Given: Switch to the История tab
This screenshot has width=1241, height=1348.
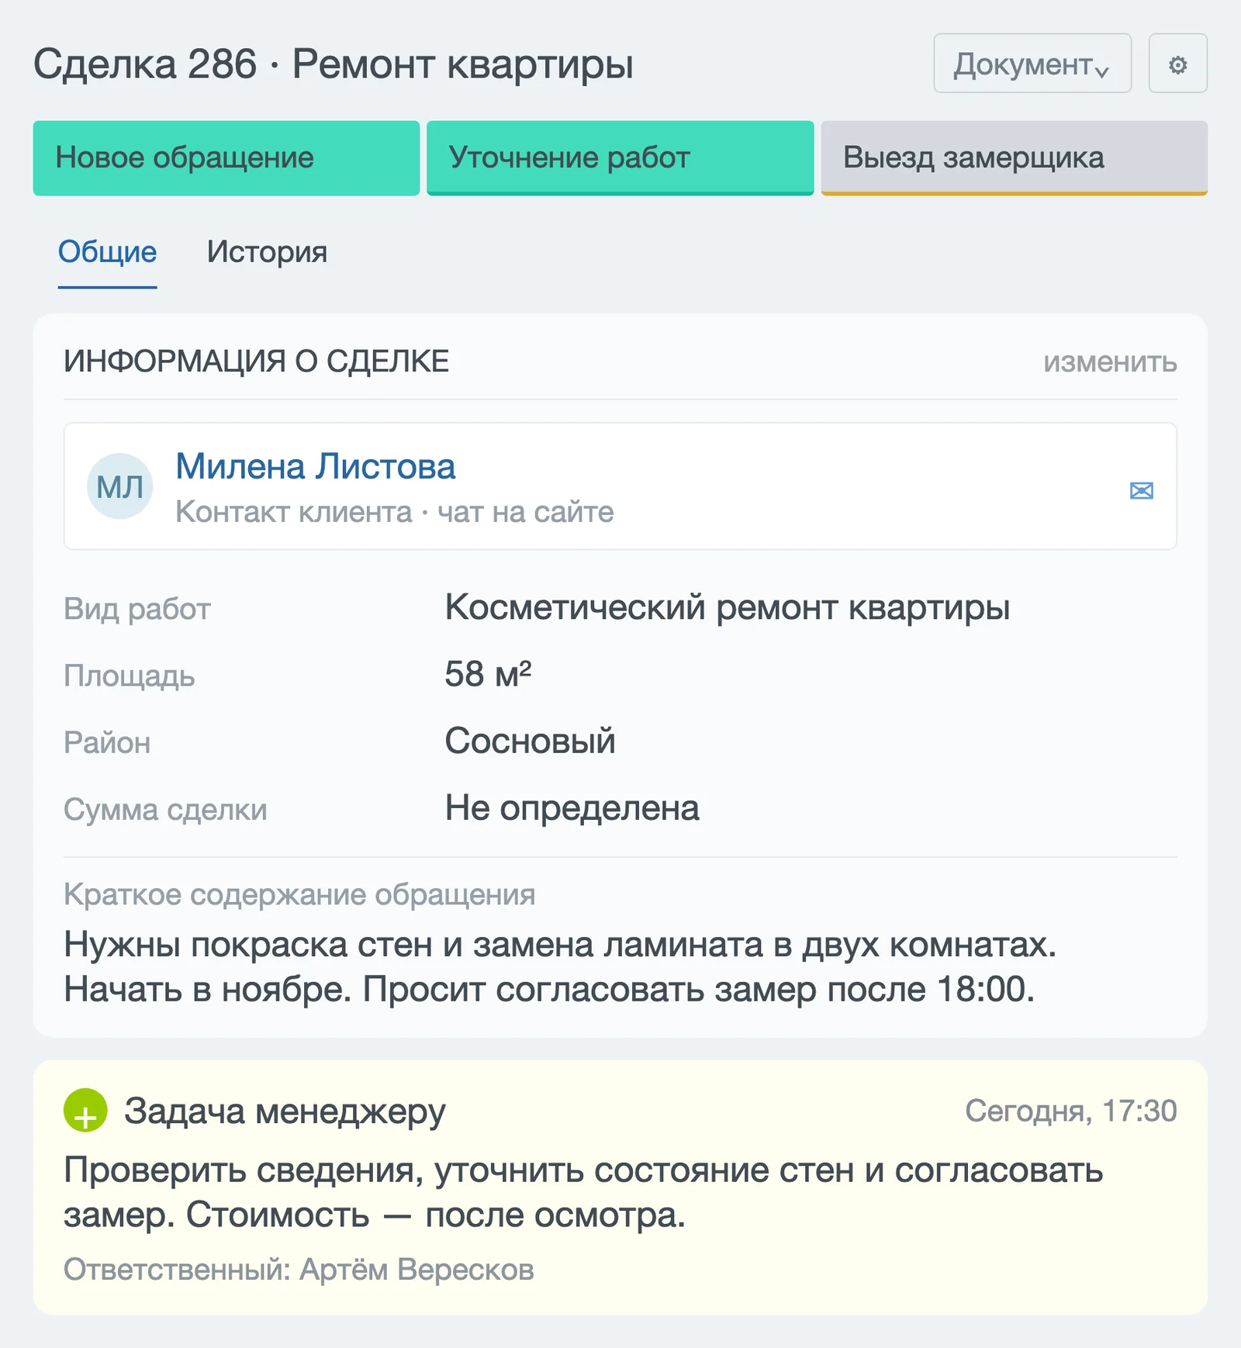Looking at the screenshot, I should coord(267,253).
